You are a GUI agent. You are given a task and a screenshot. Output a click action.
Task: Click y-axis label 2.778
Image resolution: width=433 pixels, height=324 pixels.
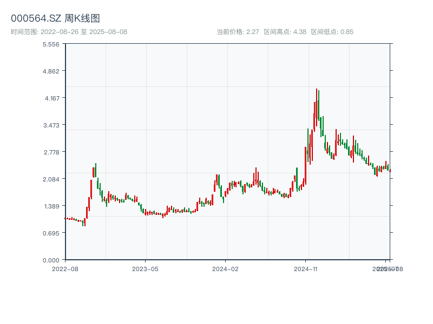(51, 152)
